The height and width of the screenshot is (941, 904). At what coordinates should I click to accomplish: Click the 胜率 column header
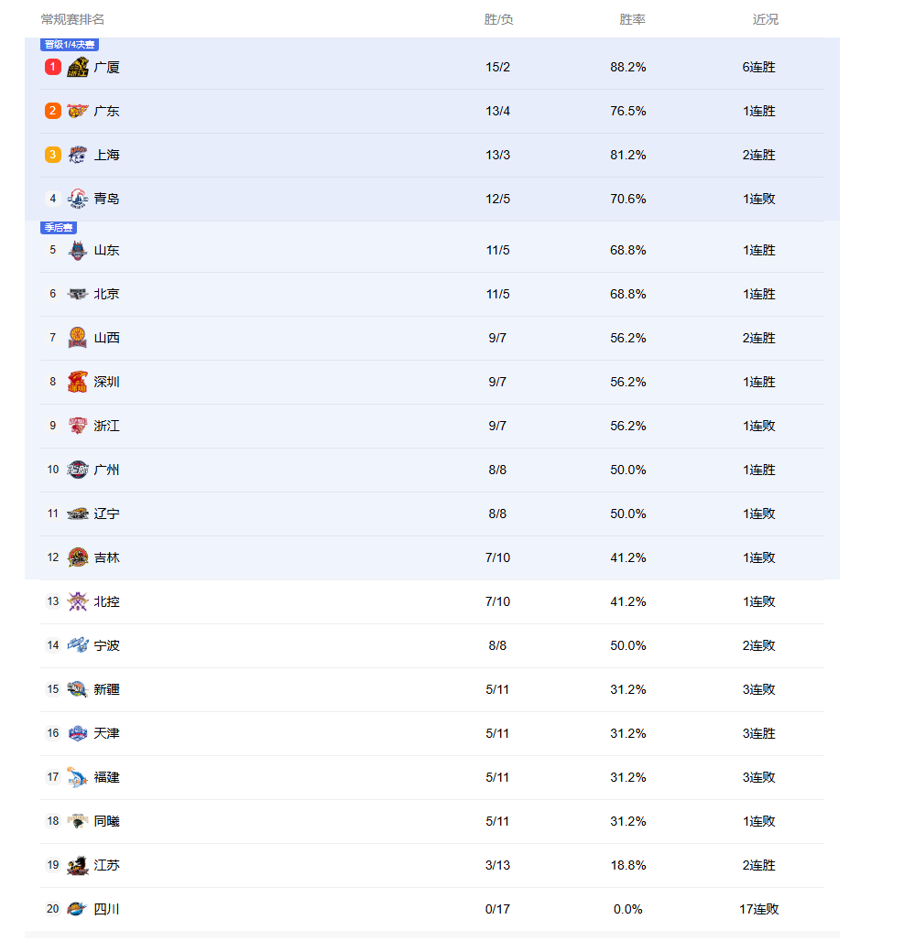coord(632,19)
